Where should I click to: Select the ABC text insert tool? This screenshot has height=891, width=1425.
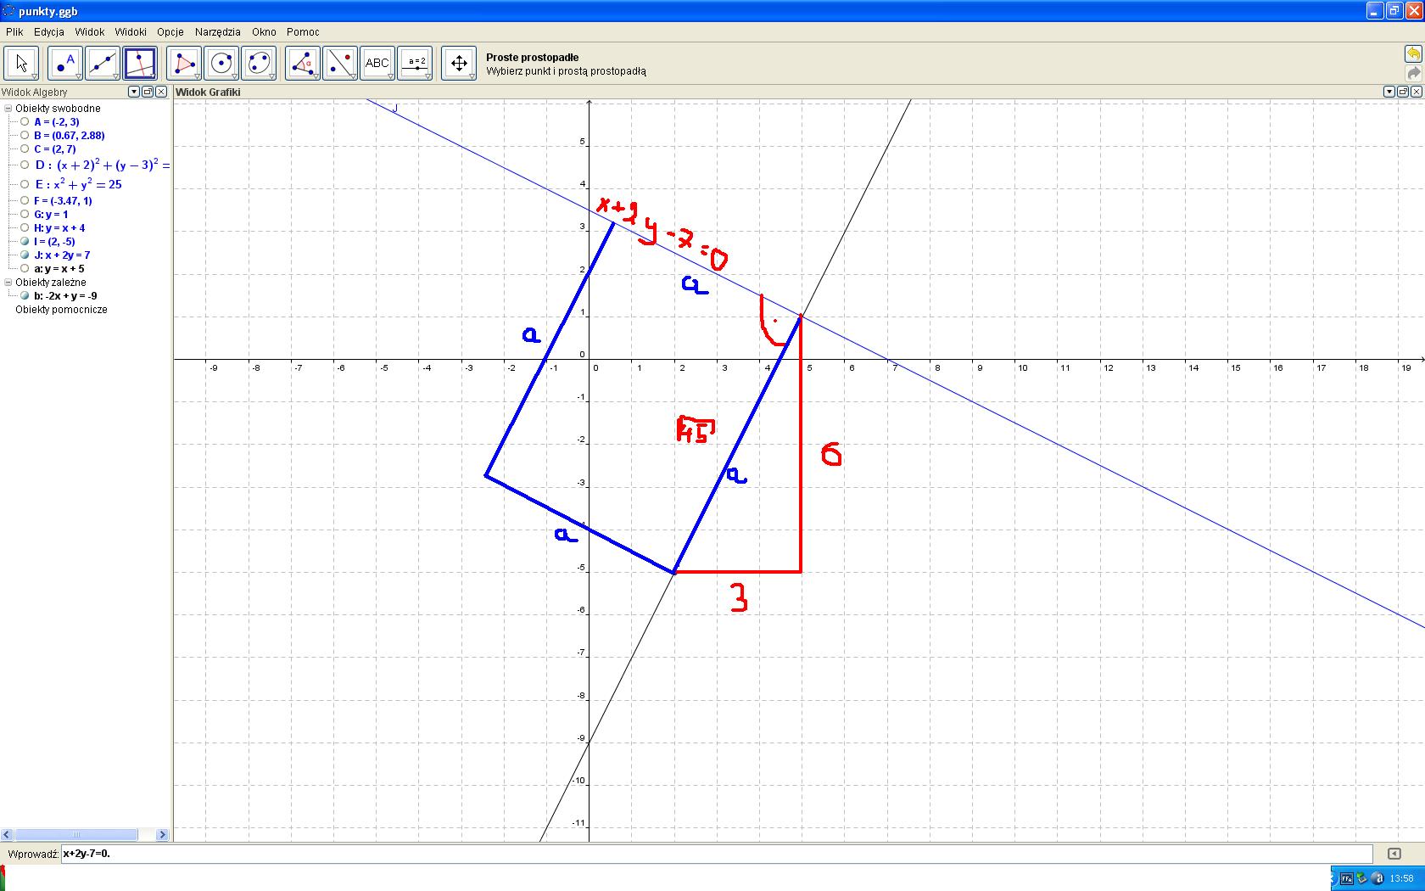tap(377, 64)
